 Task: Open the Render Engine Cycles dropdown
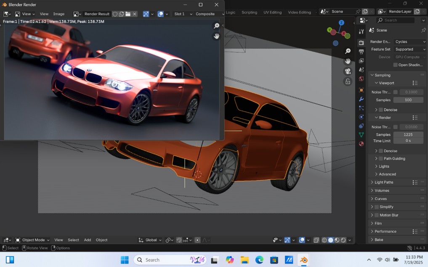(x=410, y=42)
